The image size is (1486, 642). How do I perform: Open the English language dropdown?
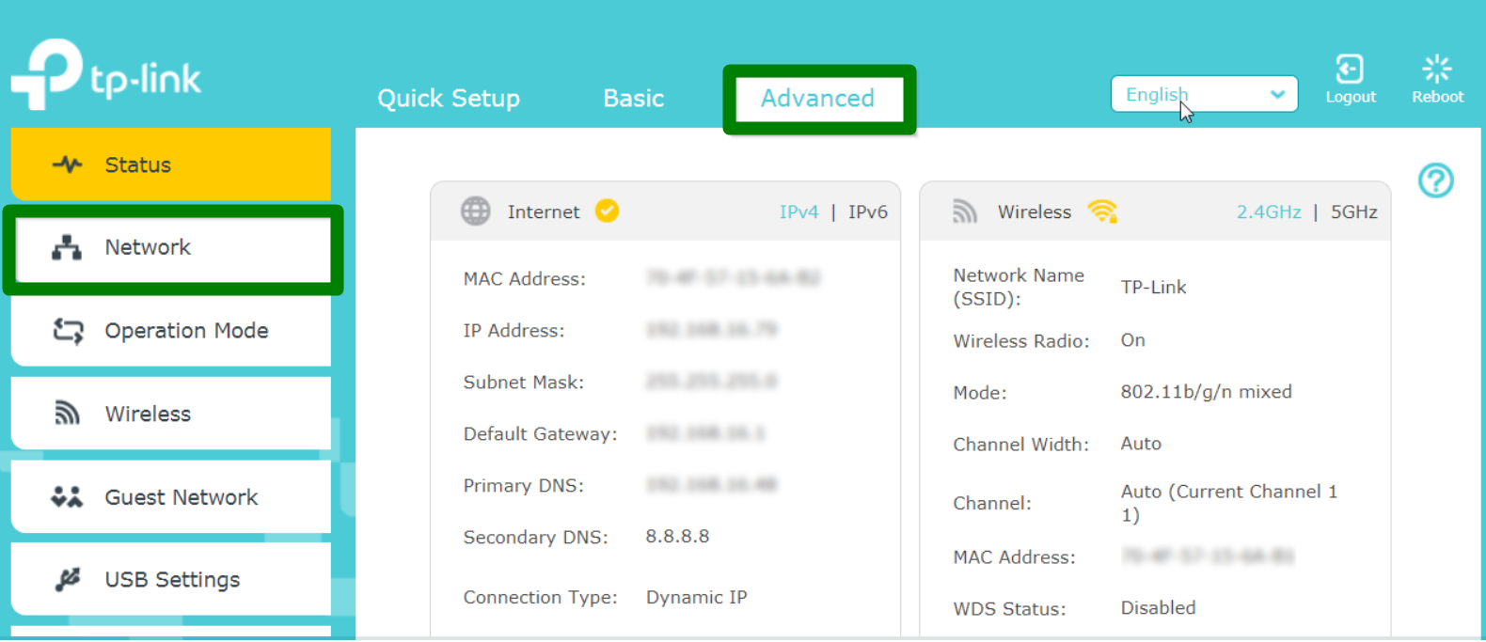1204,94
